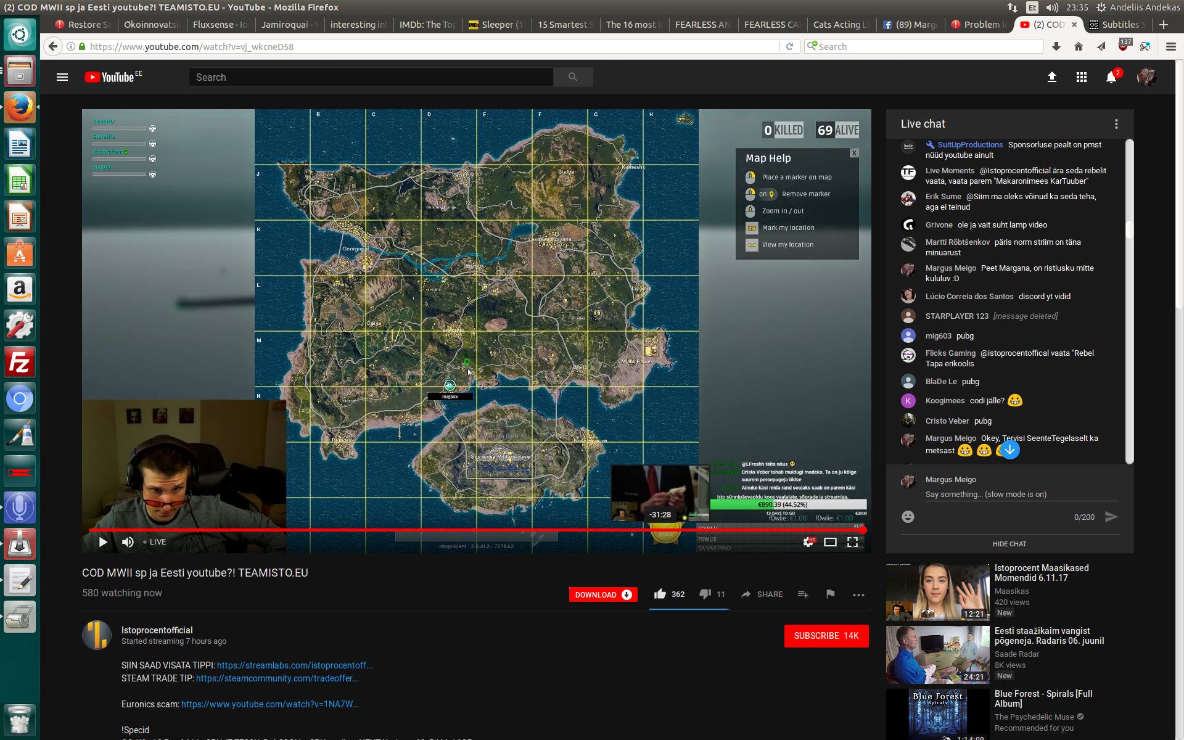This screenshot has width=1184, height=740.
Task: Like the video with thumbs up
Action: coord(660,594)
